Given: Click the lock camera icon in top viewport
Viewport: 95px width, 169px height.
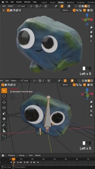Looking at the screenshot, I should pos(91,41).
